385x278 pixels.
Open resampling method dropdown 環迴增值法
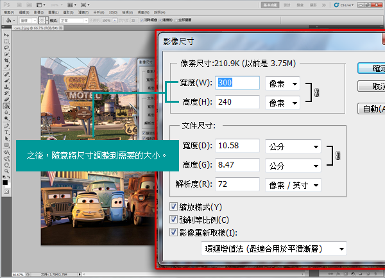coord(274,248)
